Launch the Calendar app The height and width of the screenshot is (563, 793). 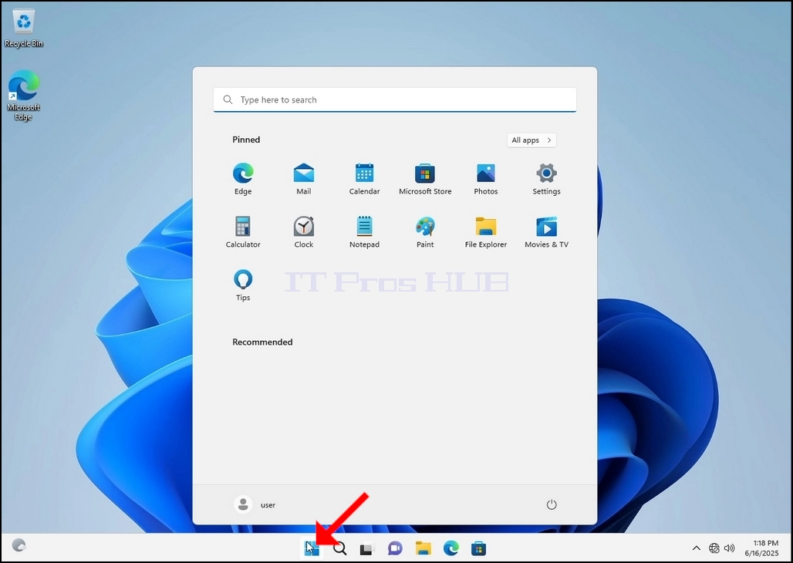[x=364, y=179]
